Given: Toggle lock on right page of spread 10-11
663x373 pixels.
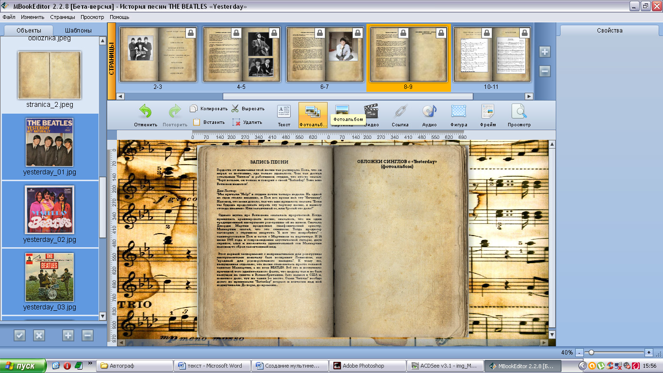Looking at the screenshot, I should (x=525, y=33).
